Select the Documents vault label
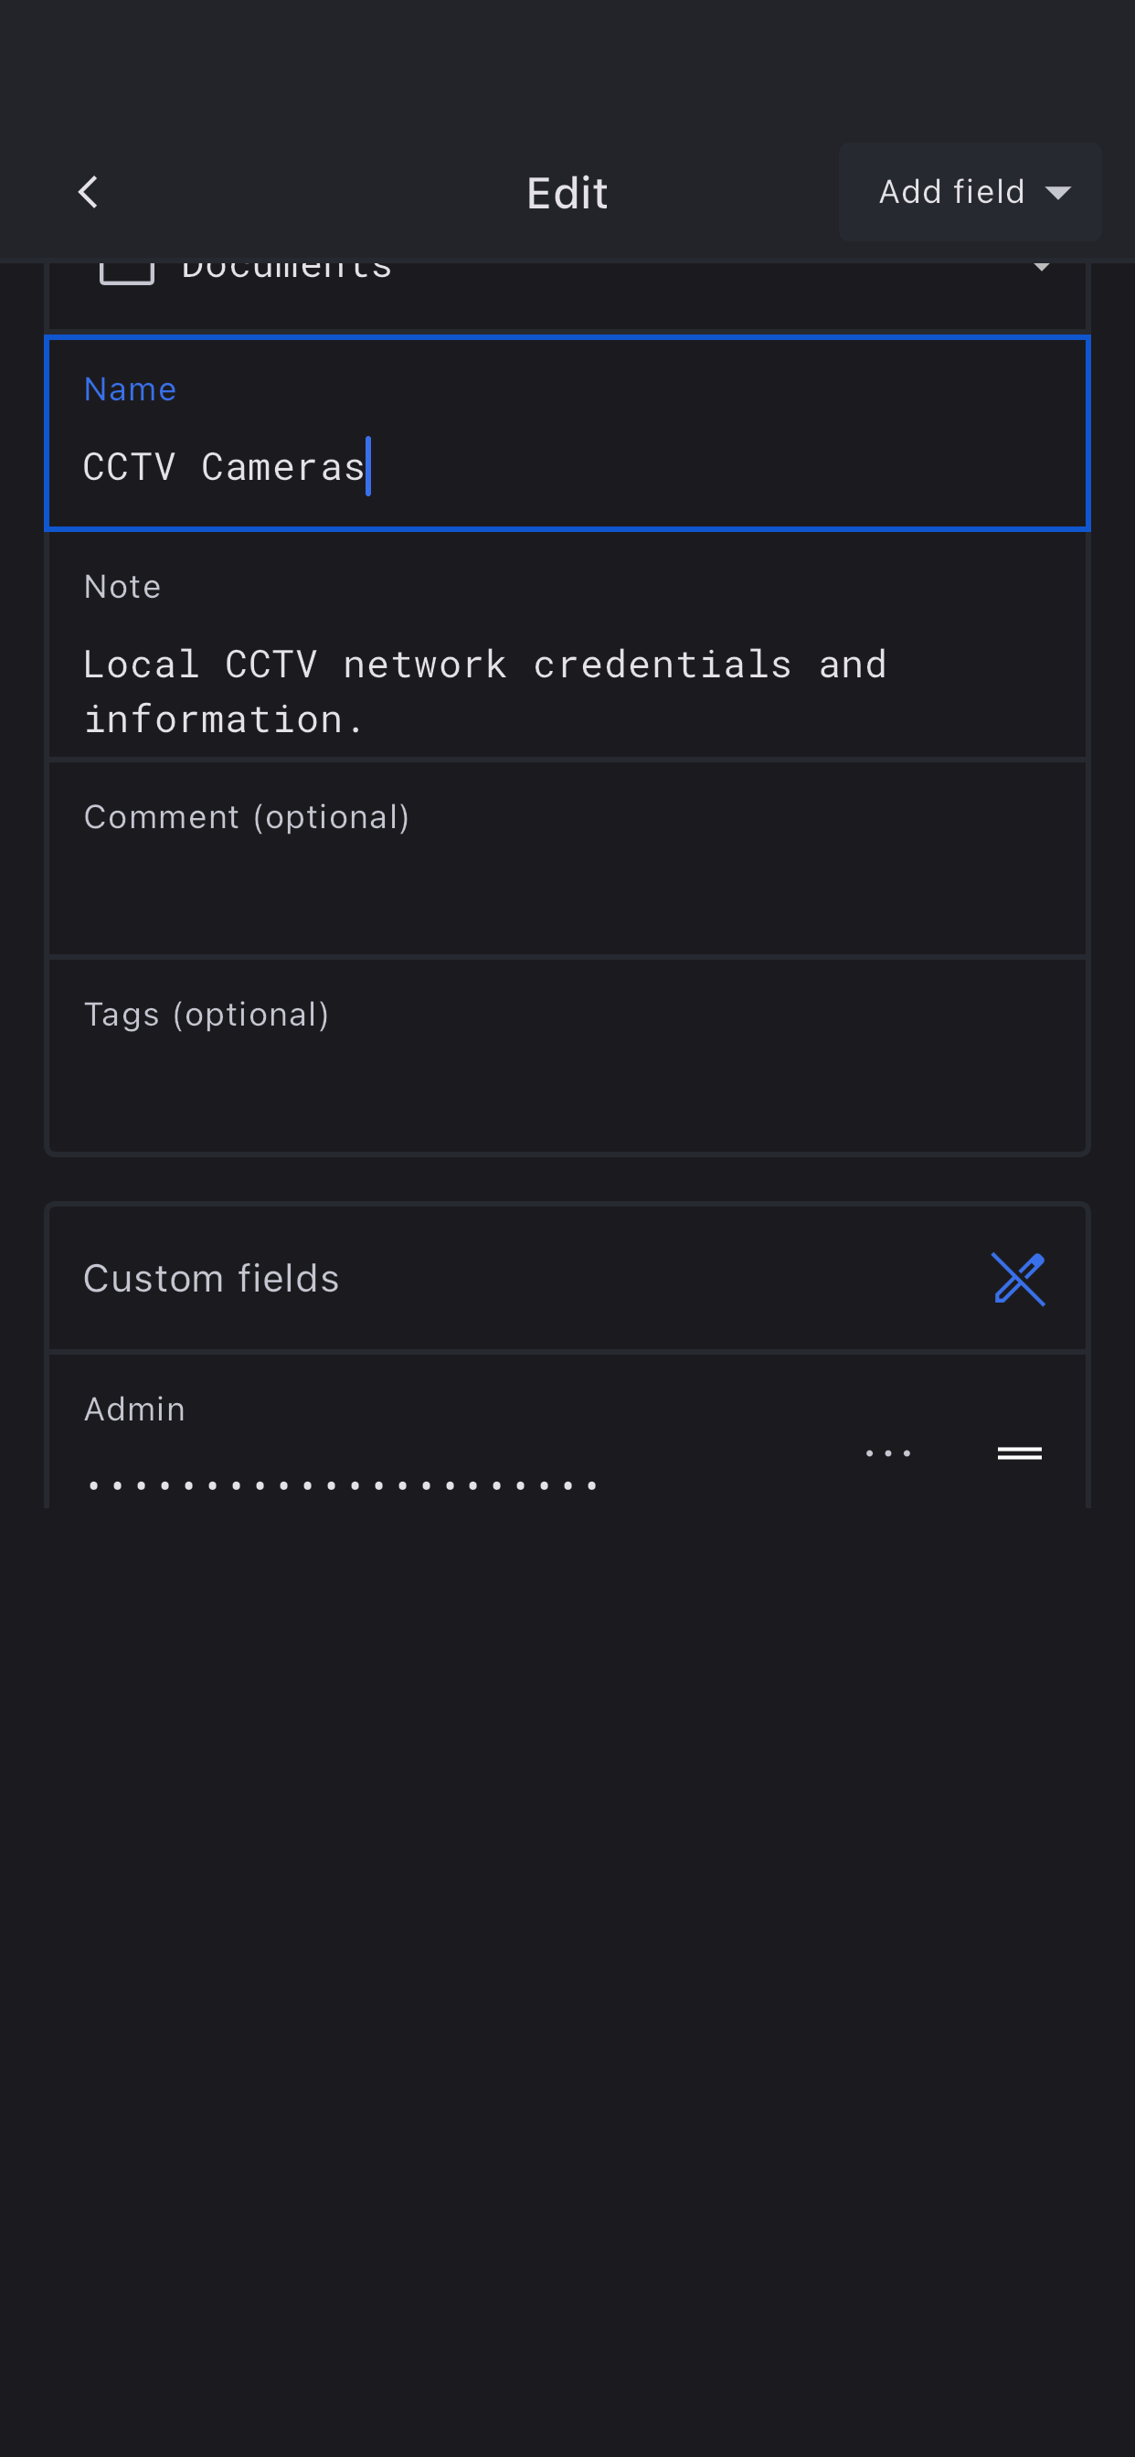The width and height of the screenshot is (1135, 2457). point(286,271)
